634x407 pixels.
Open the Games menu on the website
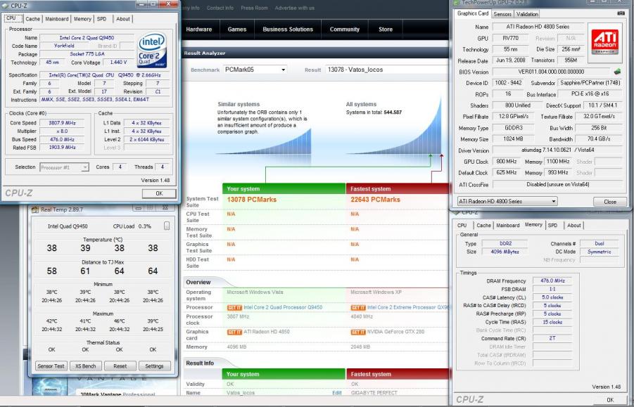[x=237, y=30]
